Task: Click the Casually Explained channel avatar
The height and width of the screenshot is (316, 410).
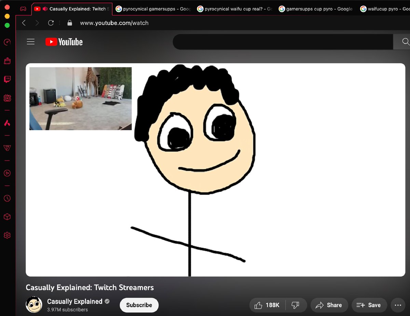Action: [x=34, y=305]
